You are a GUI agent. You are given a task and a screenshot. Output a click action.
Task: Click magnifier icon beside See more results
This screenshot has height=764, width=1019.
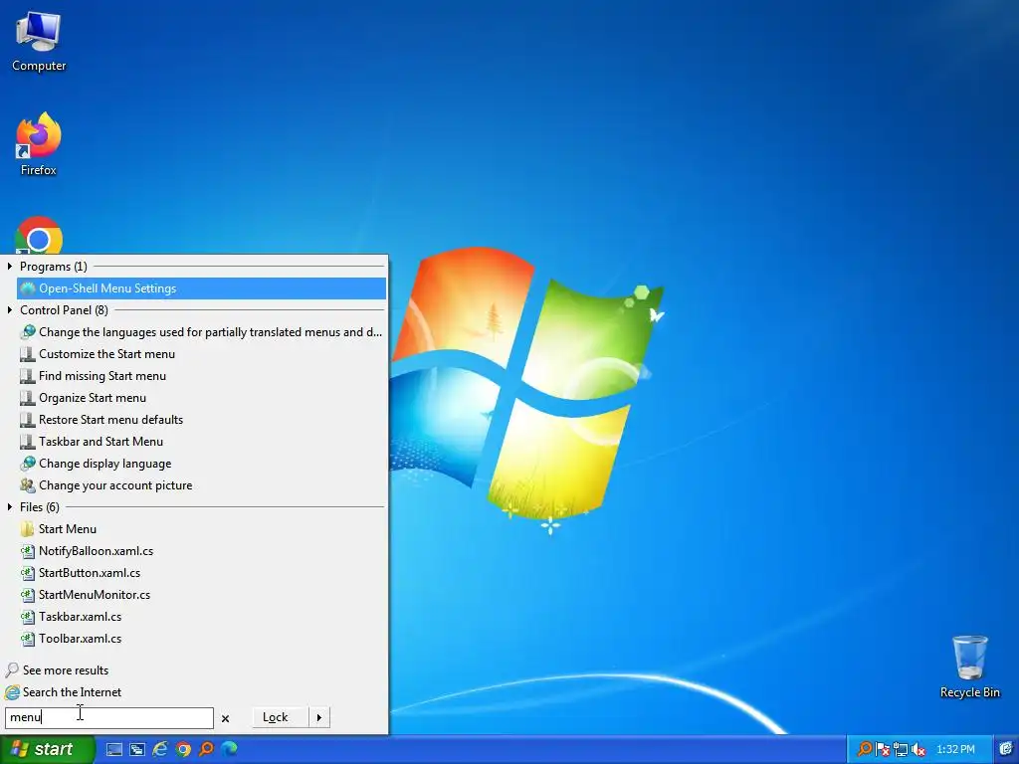[x=12, y=670]
